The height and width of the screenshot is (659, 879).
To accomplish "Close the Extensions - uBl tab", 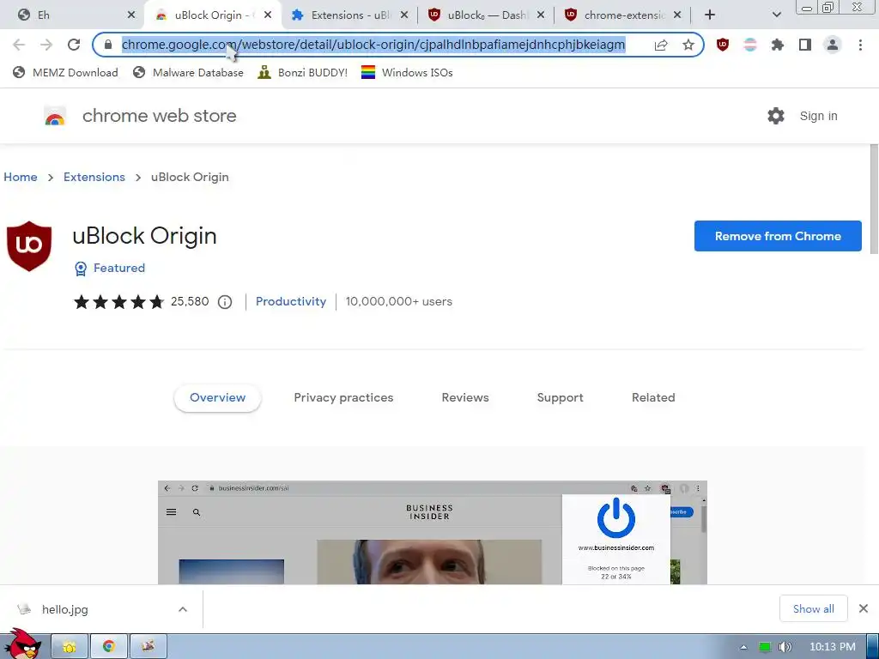I will [404, 15].
